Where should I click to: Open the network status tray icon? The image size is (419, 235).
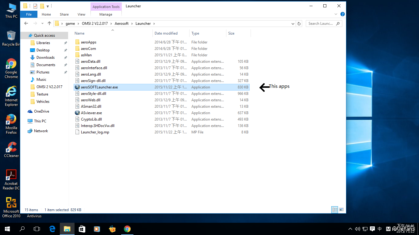coord(365,229)
